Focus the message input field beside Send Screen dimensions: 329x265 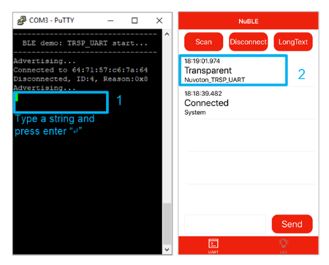tap(225, 224)
